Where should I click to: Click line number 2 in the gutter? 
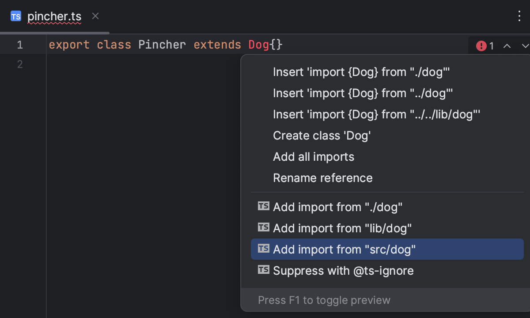click(x=19, y=64)
